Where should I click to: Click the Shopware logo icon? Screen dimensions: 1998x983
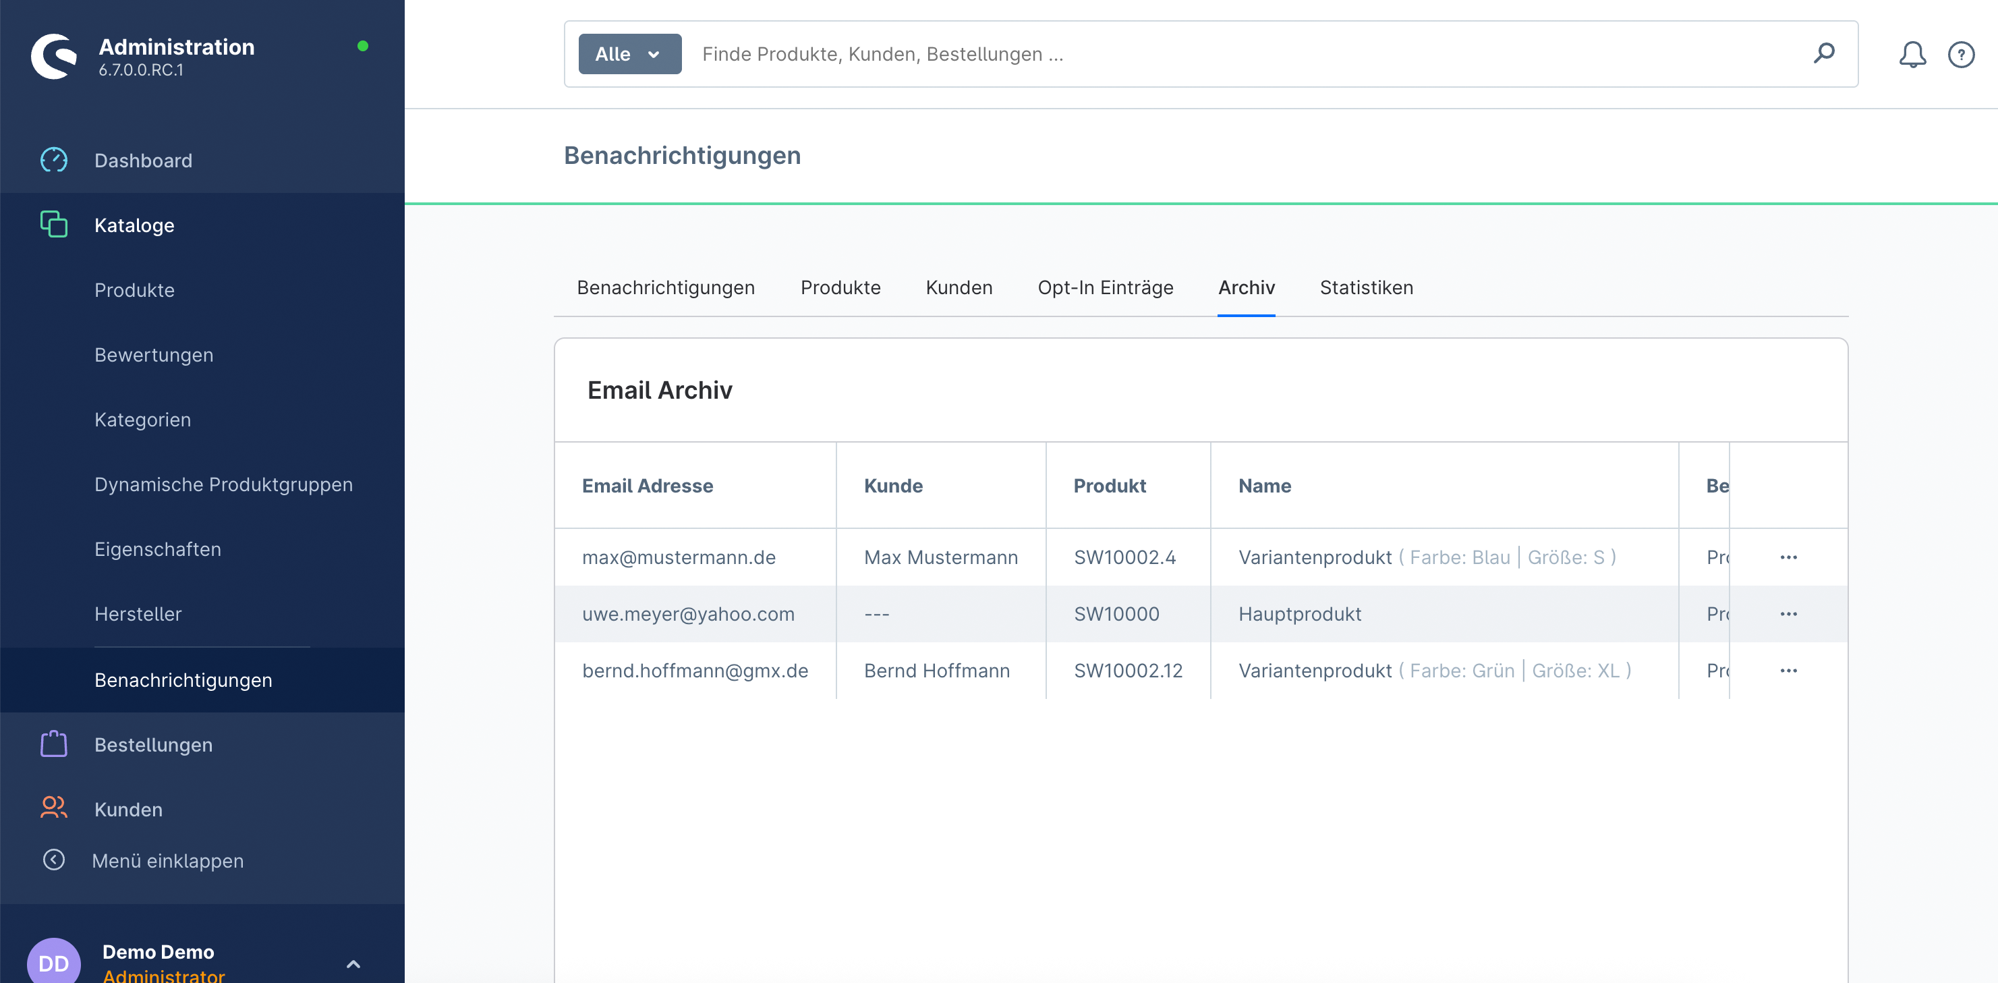[53, 56]
